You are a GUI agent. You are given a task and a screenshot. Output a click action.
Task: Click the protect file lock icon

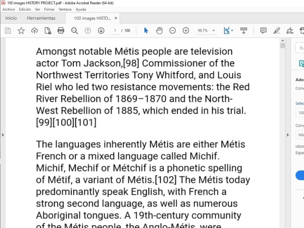(x=48, y=31)
